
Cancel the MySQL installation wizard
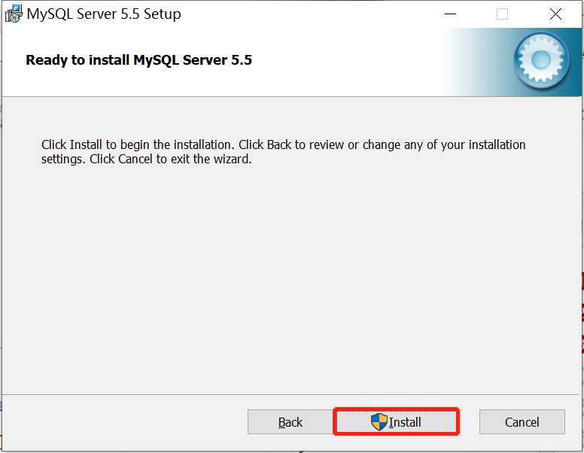[522, 422]
